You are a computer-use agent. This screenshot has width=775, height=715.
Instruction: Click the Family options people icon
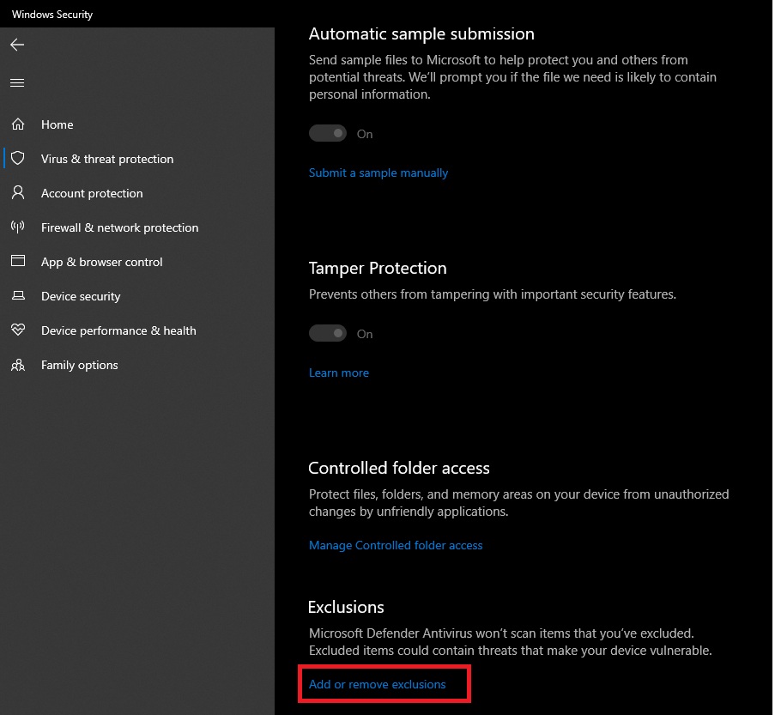pos(18,365)
